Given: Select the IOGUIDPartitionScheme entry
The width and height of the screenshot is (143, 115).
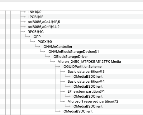Looking at the screenshot, I should pyautogui.click(x=82, y=67).
